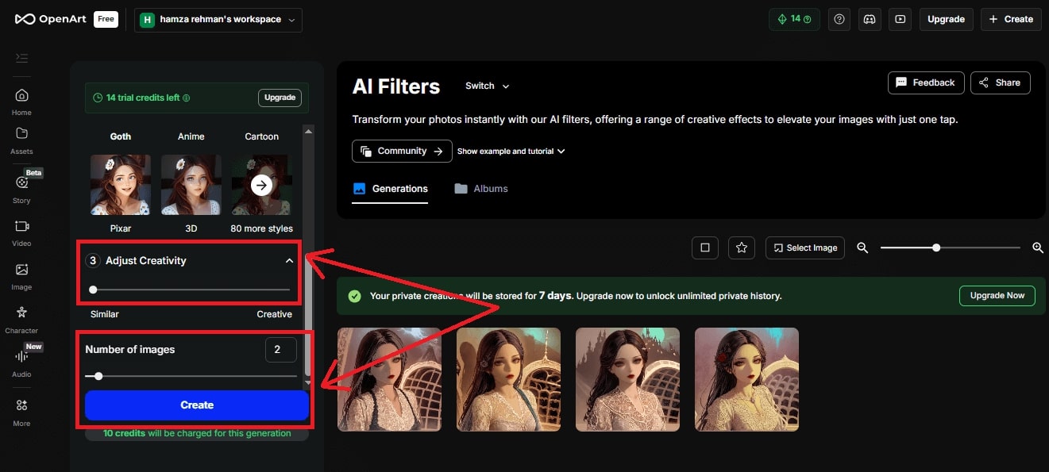Click the Discord icon in top bar

pos(870,19)
